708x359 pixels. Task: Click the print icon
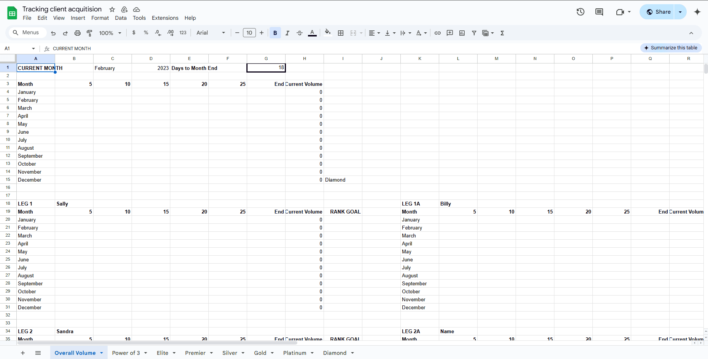point(78,33)
